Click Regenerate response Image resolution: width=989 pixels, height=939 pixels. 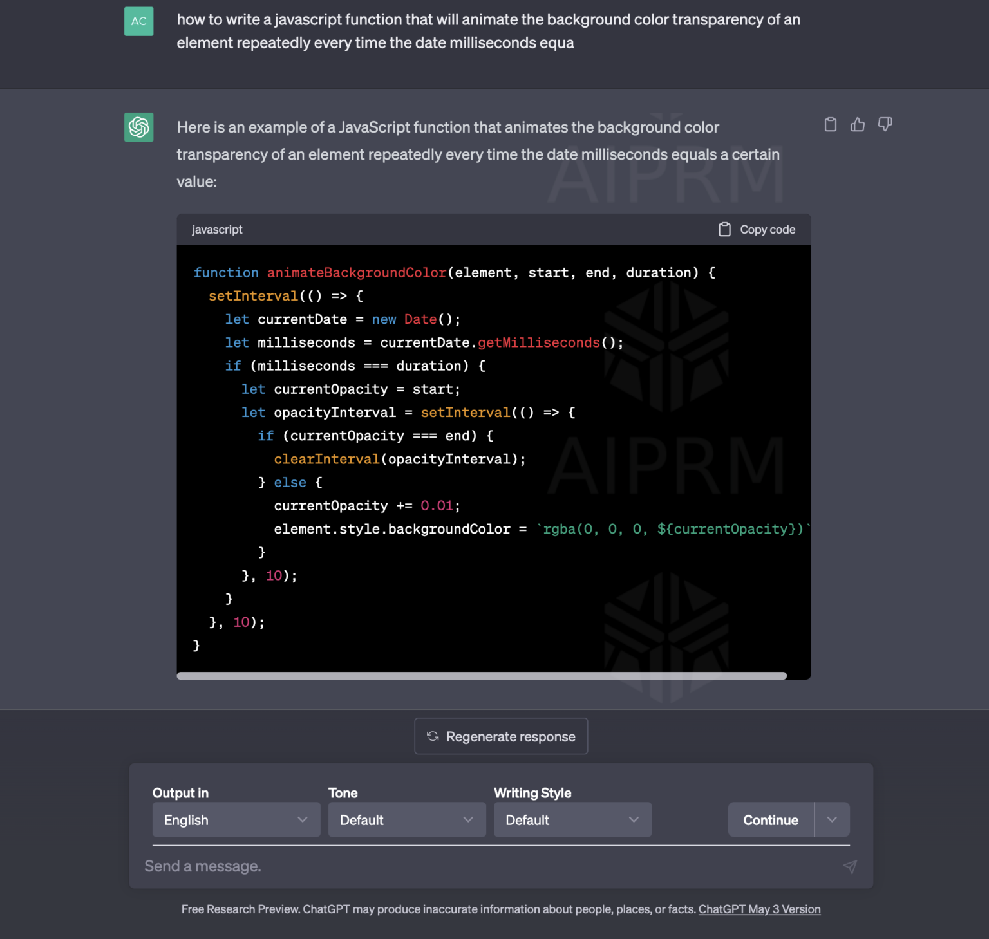[501, 736]
